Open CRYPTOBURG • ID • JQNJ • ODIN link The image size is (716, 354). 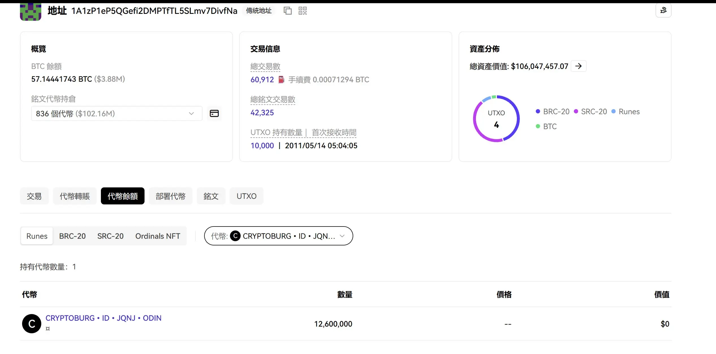click(x=103, y=318)
